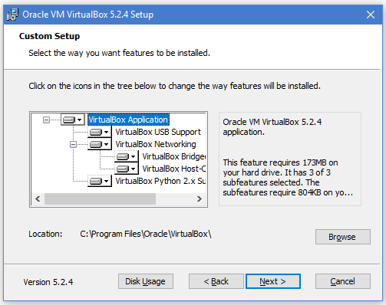
Task: Click the VirtualBox USB Support drive icon
Action: pyautogui.click(x=100, y=132)
